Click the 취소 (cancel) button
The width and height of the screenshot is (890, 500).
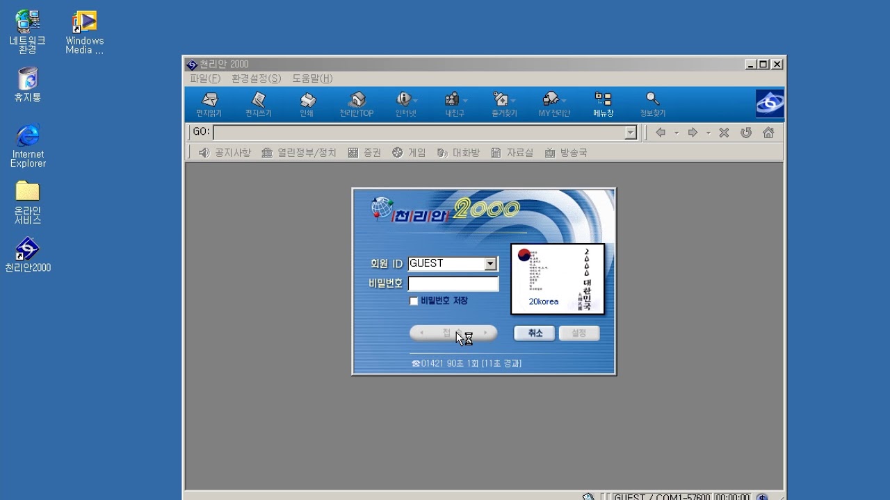tap(535, 333)
